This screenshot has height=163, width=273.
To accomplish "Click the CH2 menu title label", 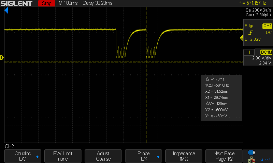I will 10,146.
